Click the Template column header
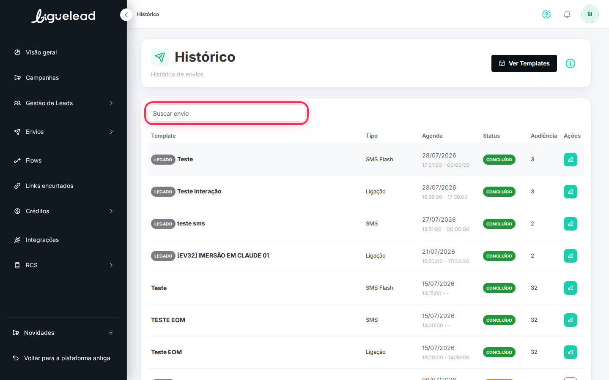This screenshot has width=609, height=380. click(163, 136)
